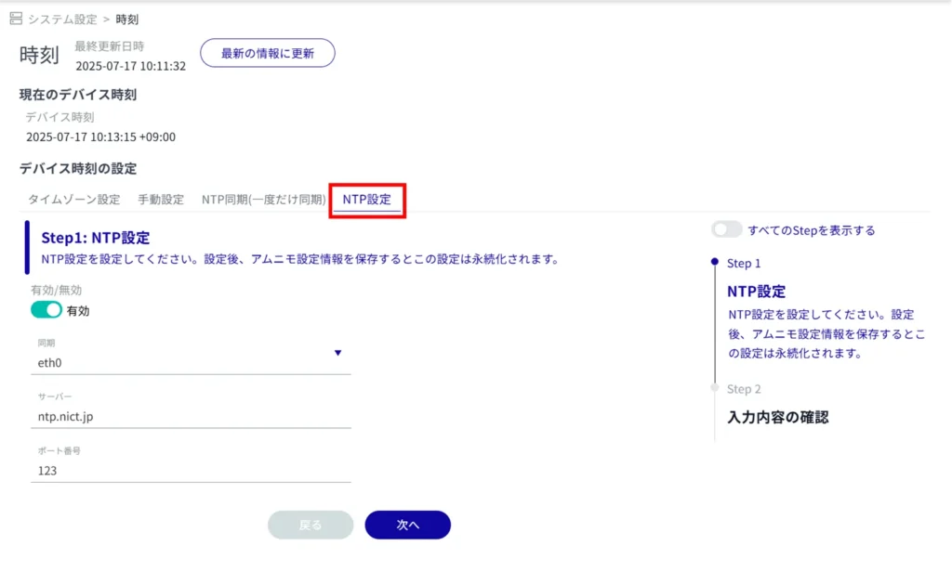Click the Step 2 stepper dot

click(x=714, y=388)
